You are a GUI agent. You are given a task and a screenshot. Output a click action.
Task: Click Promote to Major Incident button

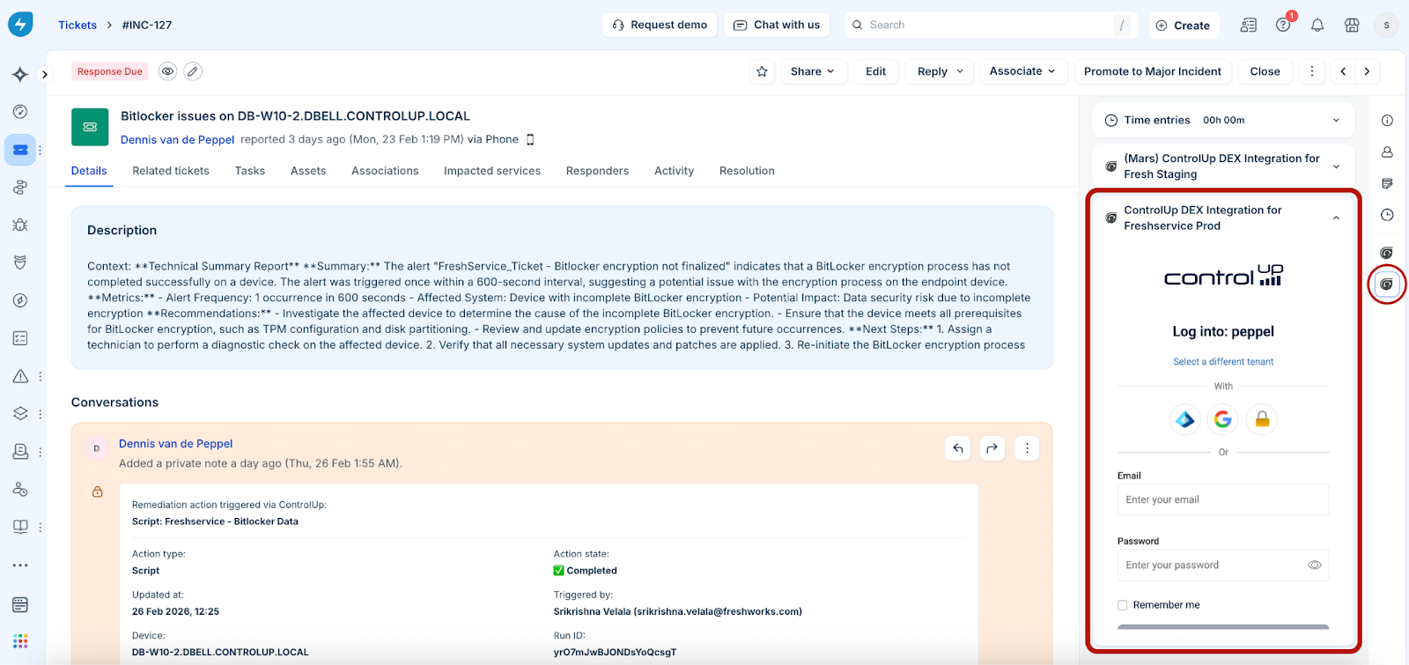pyautogui.click(x=1153, y=71)
